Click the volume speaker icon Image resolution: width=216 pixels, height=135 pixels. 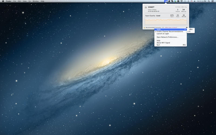pyautogui.click(x=195, y=1)
